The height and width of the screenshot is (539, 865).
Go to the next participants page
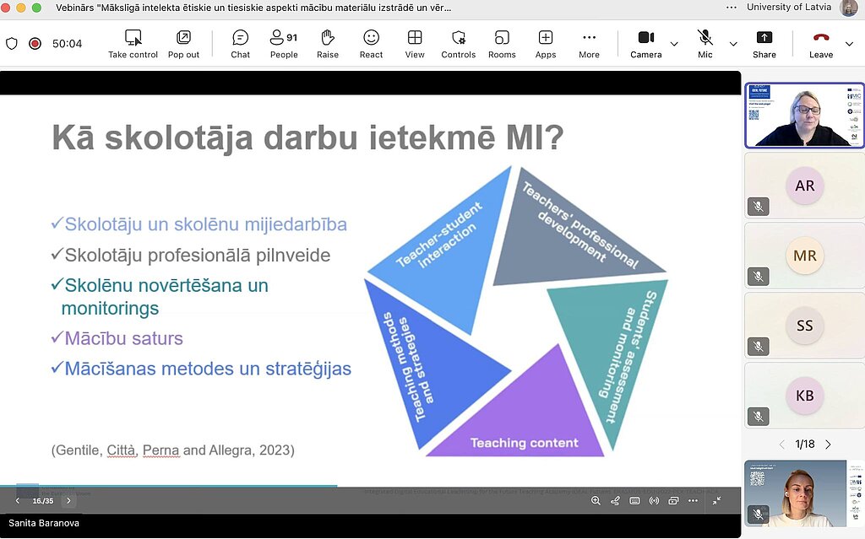[828, 445]
